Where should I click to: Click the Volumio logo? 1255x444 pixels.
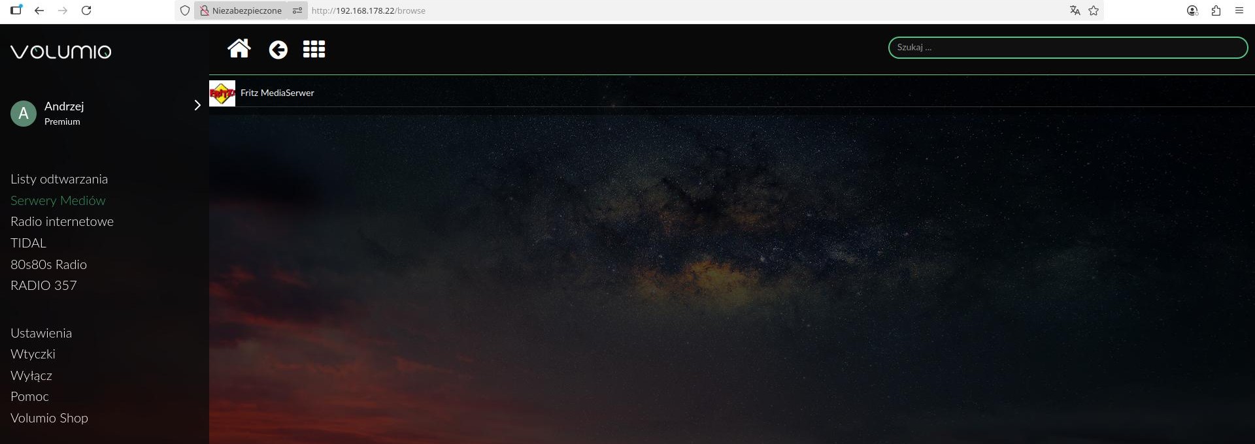(61, 52)
